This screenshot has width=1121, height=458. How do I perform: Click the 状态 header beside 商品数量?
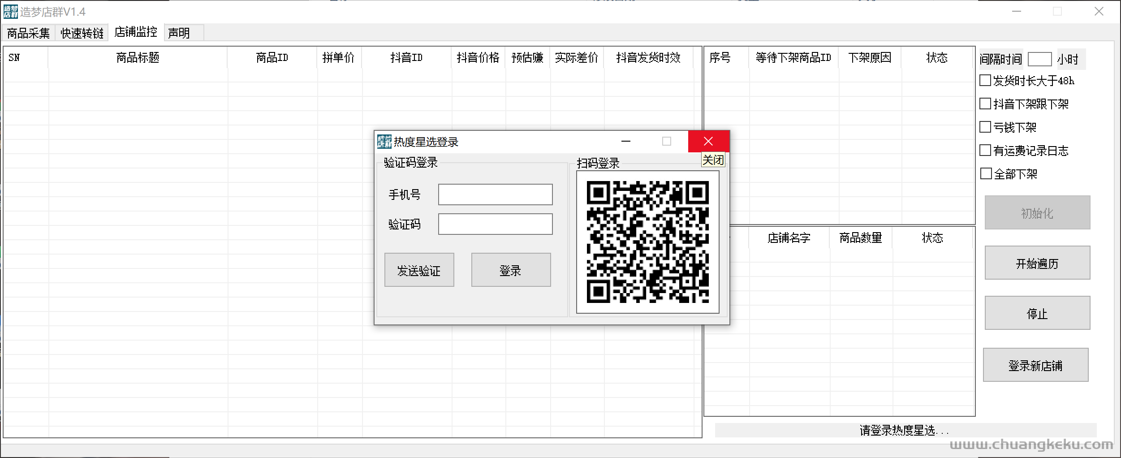(932, 238)
